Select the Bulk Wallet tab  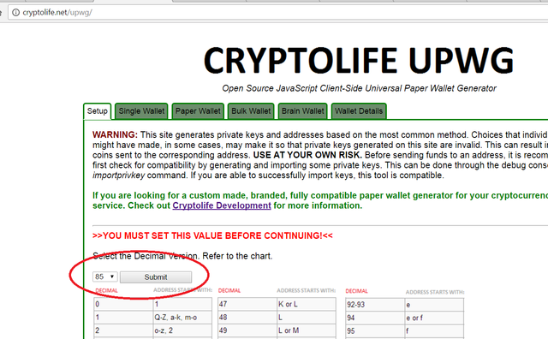pos(251,111)
